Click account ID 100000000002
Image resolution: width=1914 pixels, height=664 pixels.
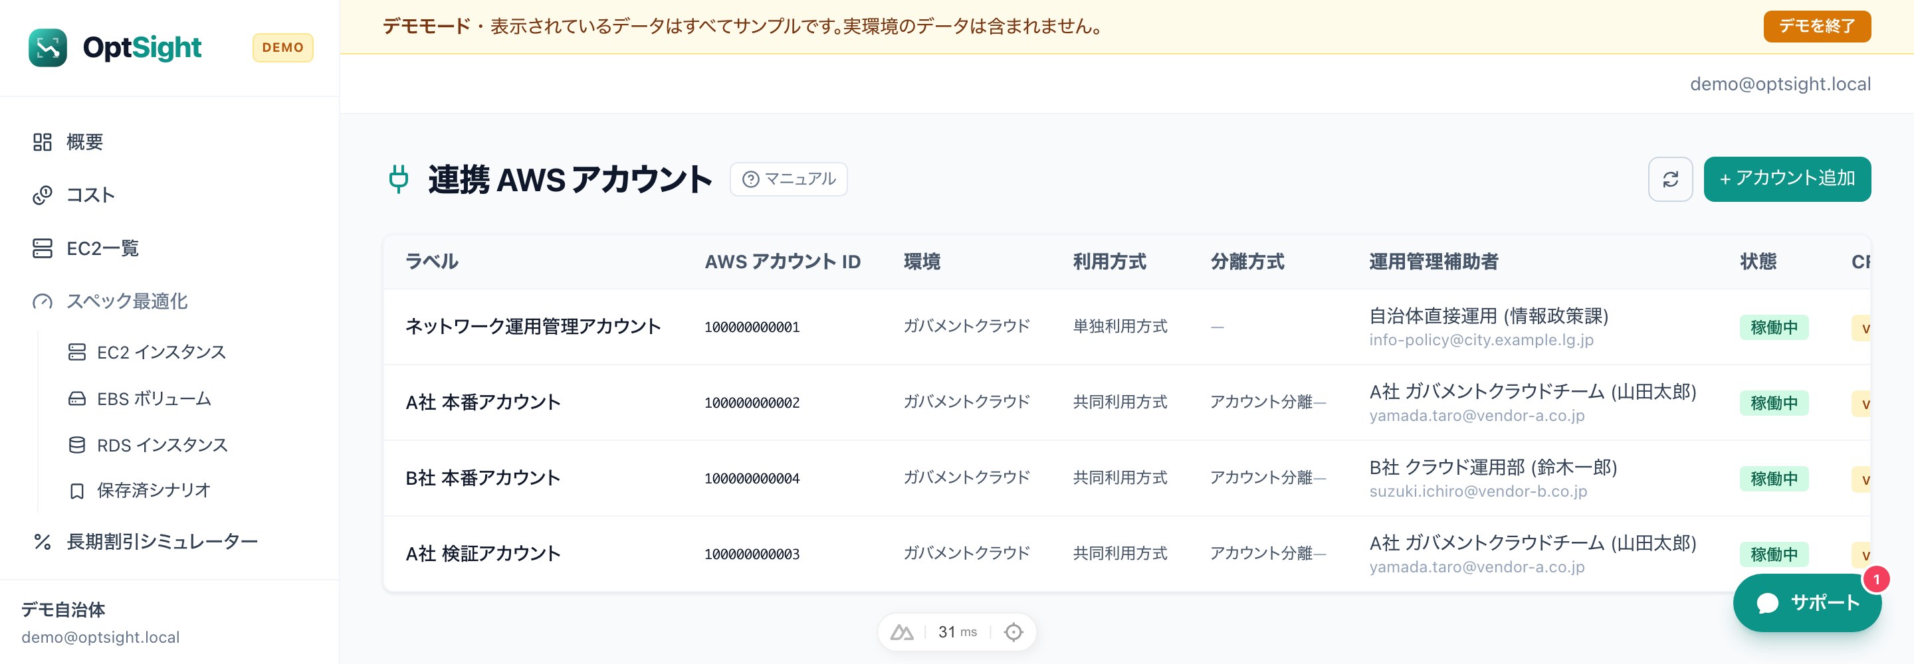pyautogui.click(x=752, y=402)
